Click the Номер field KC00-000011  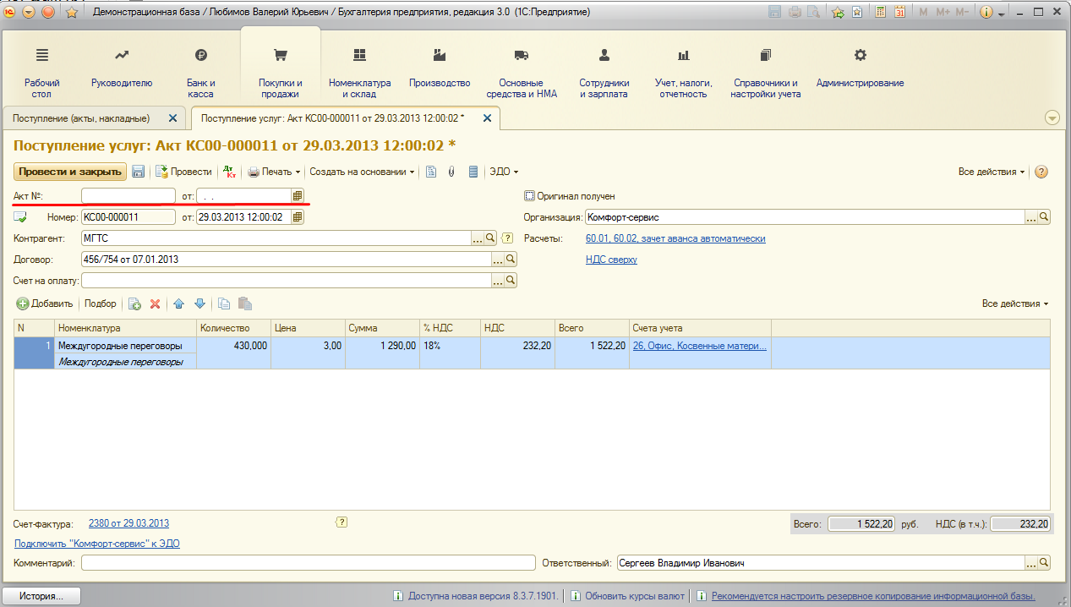(x=128, y=217)
